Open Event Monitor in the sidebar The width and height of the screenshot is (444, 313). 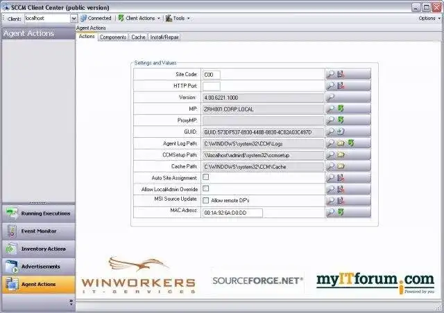coord(39,231)
